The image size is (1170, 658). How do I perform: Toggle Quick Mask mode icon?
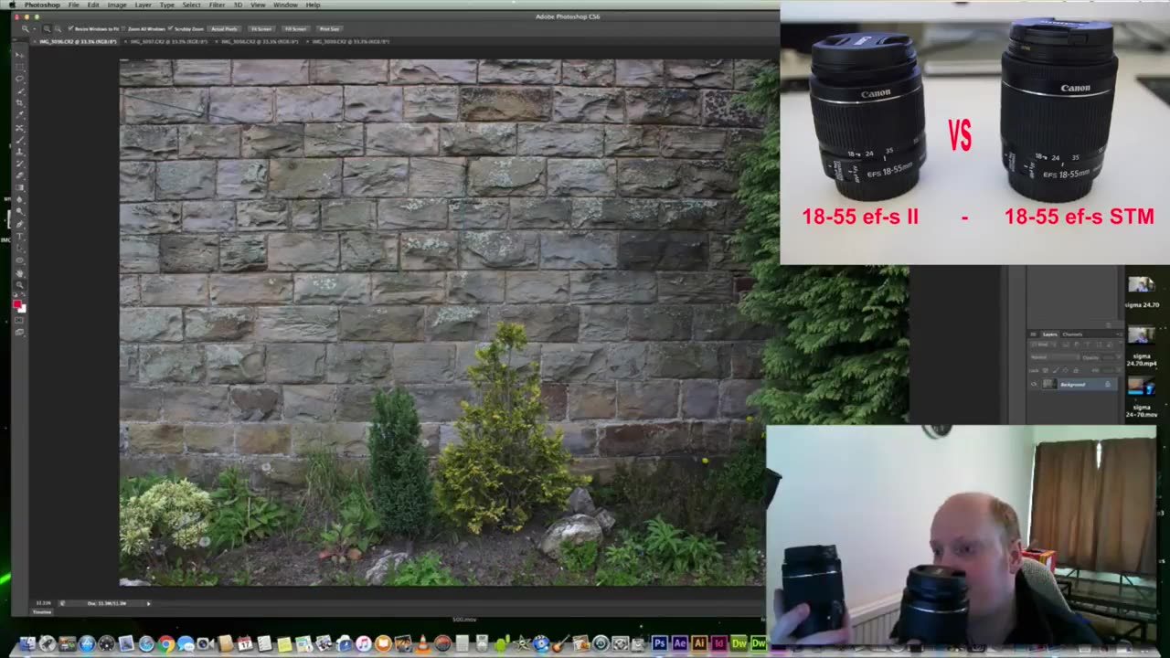pos(19,320)
